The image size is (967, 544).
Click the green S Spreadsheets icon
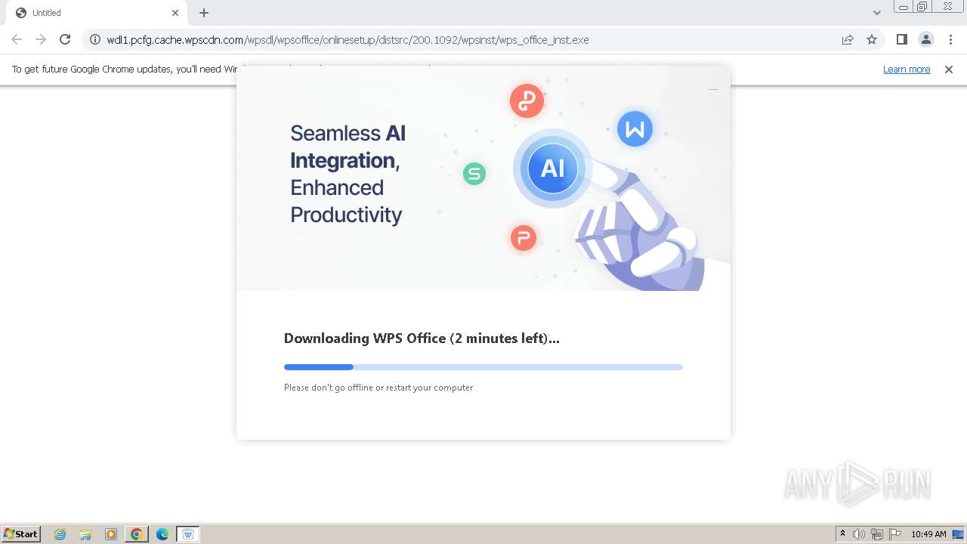(474, 174)
